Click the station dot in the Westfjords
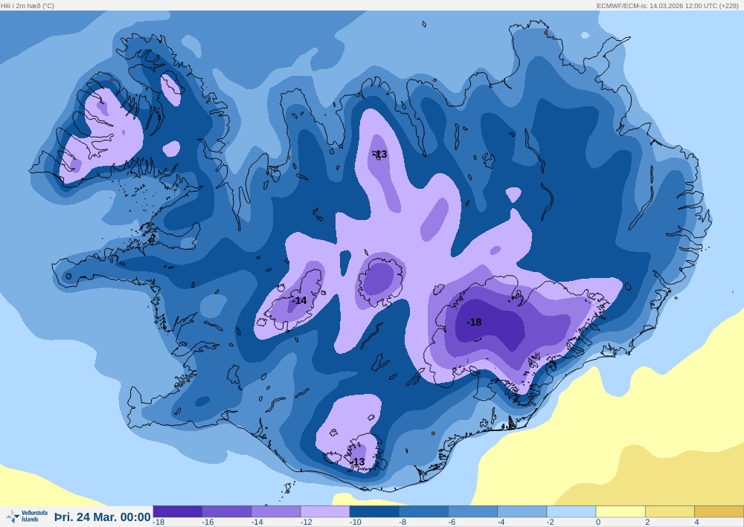Screen dimensions: 744x527 112,80
